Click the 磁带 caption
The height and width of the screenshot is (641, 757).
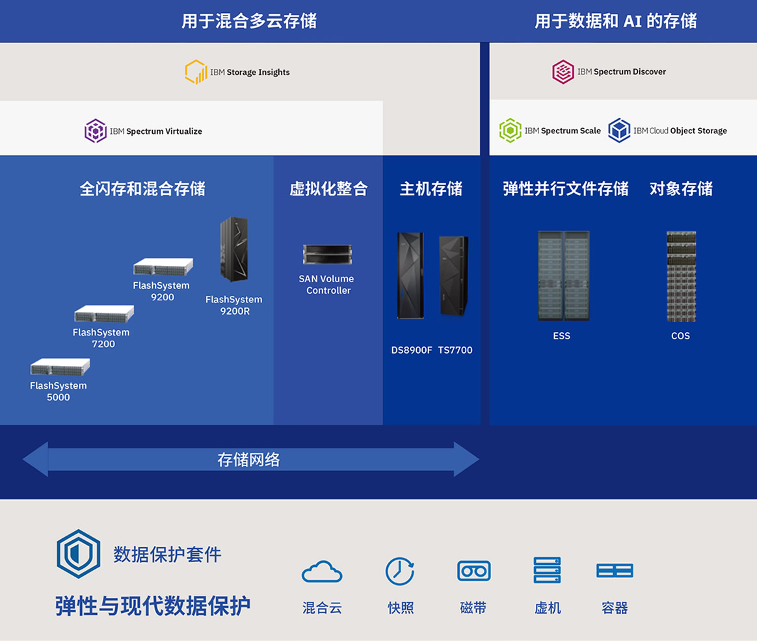(x=473, y=608)
